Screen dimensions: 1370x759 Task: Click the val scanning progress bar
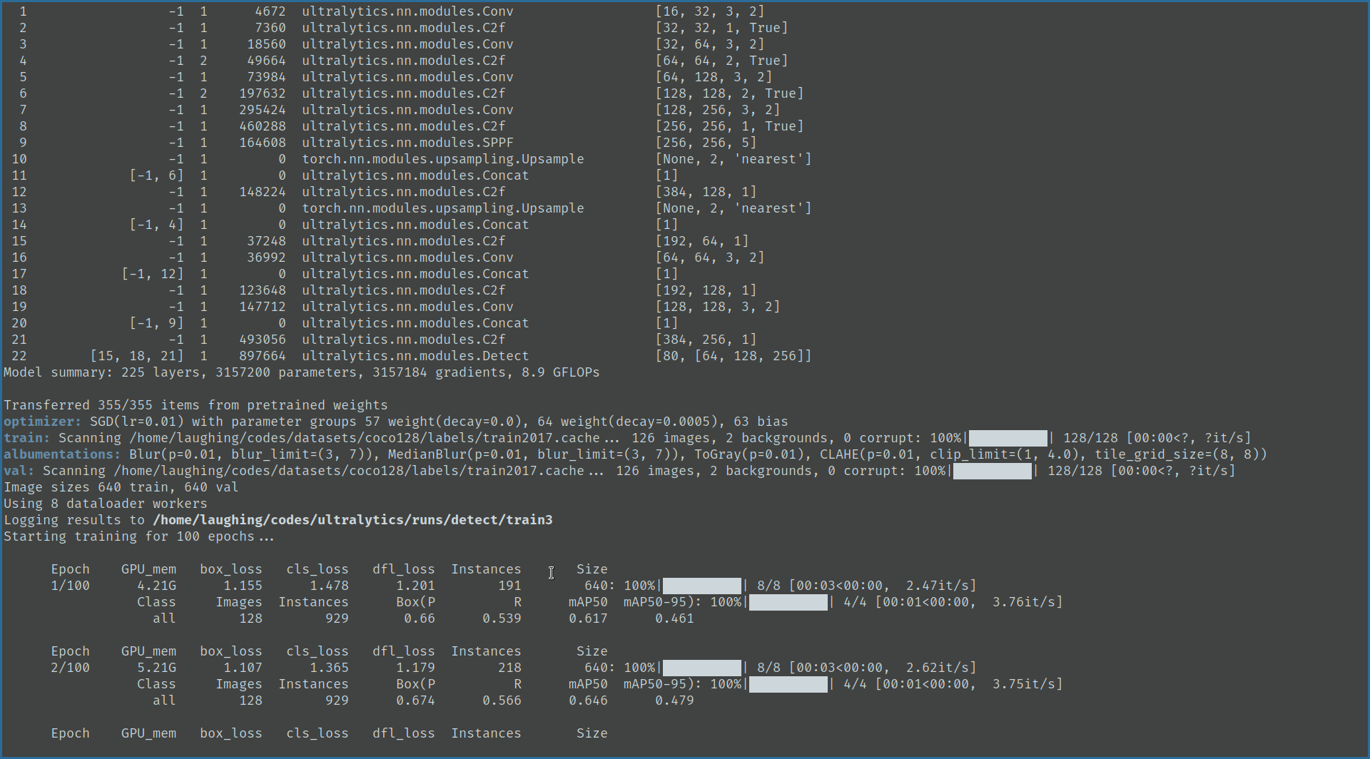pyautogui.click(x=992, y=471)
